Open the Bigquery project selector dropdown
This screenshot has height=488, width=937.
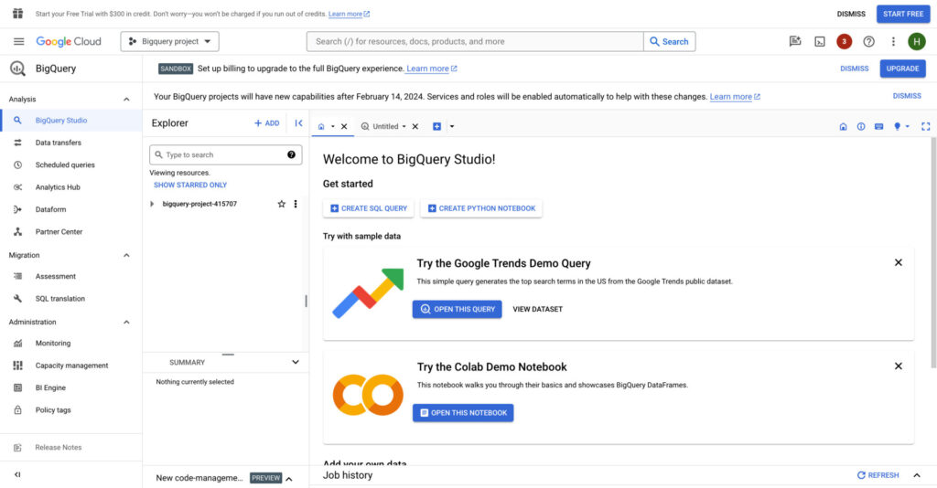point(170,41)
